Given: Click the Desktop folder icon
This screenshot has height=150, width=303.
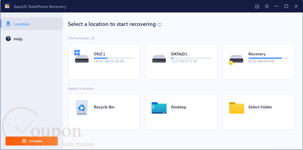Looking at the screenshot, I should [x=159, y=108].
